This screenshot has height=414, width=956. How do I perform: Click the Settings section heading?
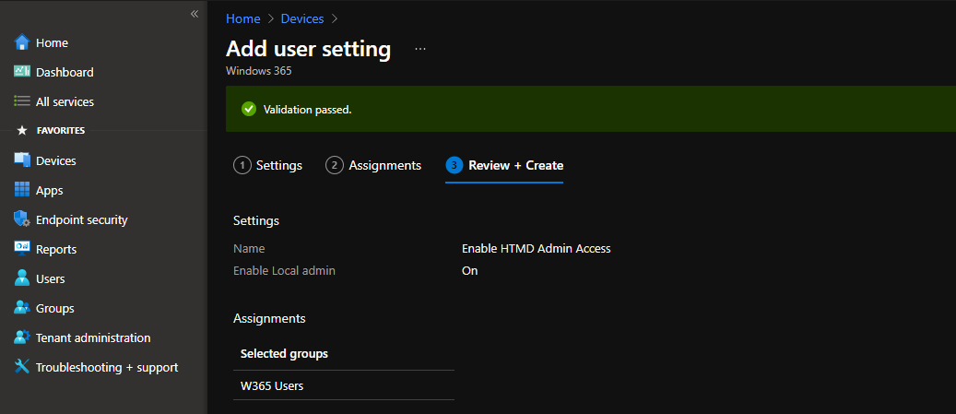click(x=256, y=220)
